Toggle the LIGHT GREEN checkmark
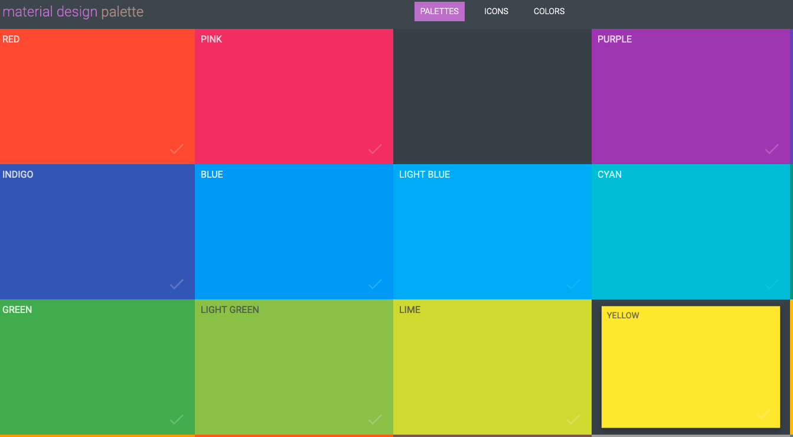 point(375,420)
